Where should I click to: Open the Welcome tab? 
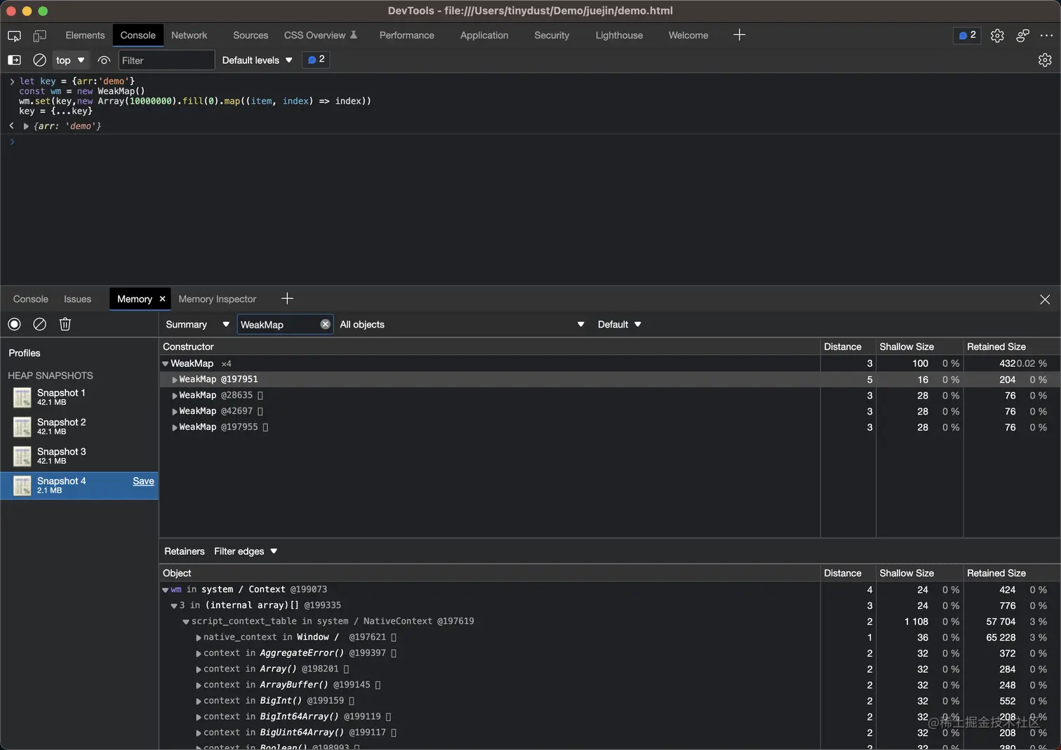click(688, 35)
